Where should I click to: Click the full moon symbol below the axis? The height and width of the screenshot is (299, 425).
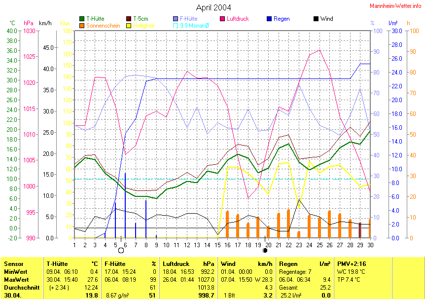[121, 250]
